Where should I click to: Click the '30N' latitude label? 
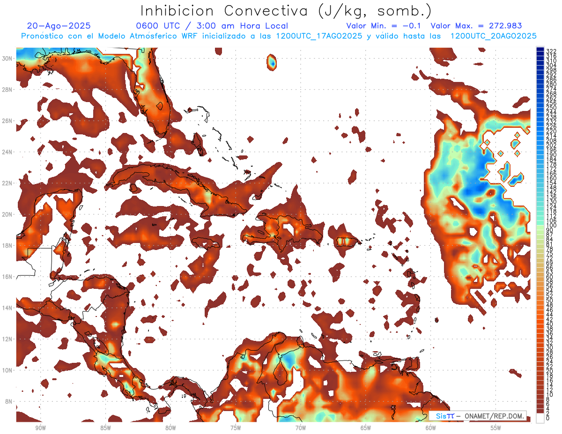pyautogui.click(x=7, y=58)
